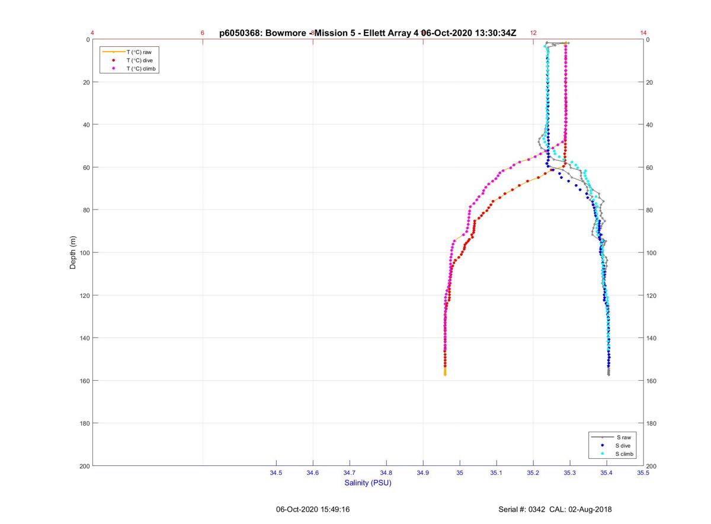Click the "06-Oct-2020 15:49:16" timestamp footer
This screenshot has width=711, height=524.
[313, 509]
